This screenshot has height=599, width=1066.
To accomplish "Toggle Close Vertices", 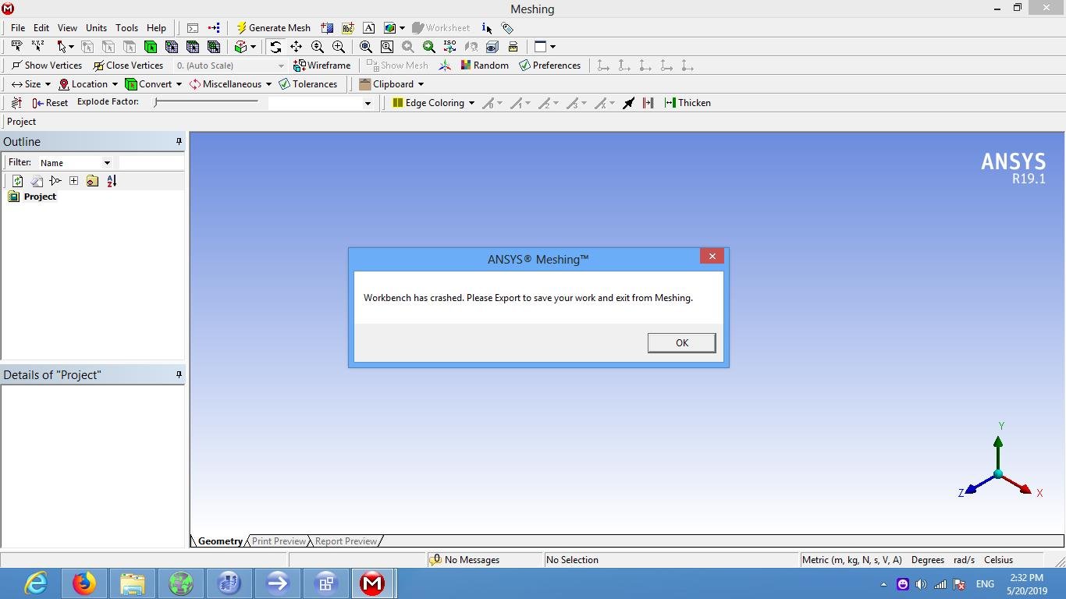I will pyautogui.click(x=128, y=66).
